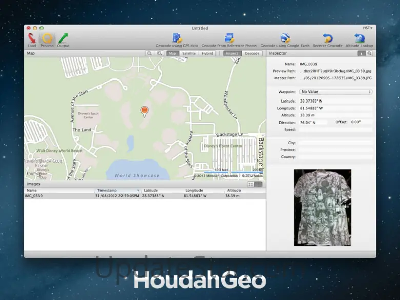400x300 pixels.
Task: Click the Load toolbar icon
Action: pyautogui.click(x=32, y=41)
